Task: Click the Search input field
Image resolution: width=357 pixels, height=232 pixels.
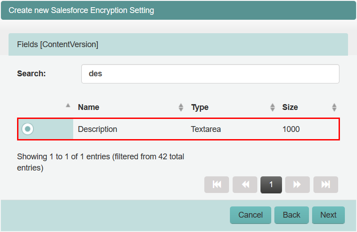Action: (x=210, y=74)
